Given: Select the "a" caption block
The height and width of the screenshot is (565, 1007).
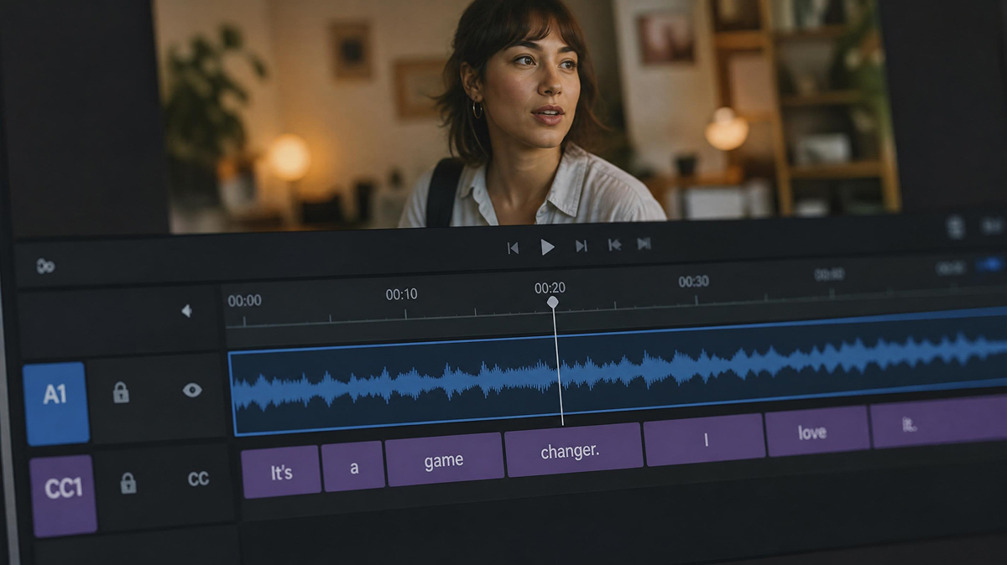Looking at the screenshot, I should click(x=353, y=466).
